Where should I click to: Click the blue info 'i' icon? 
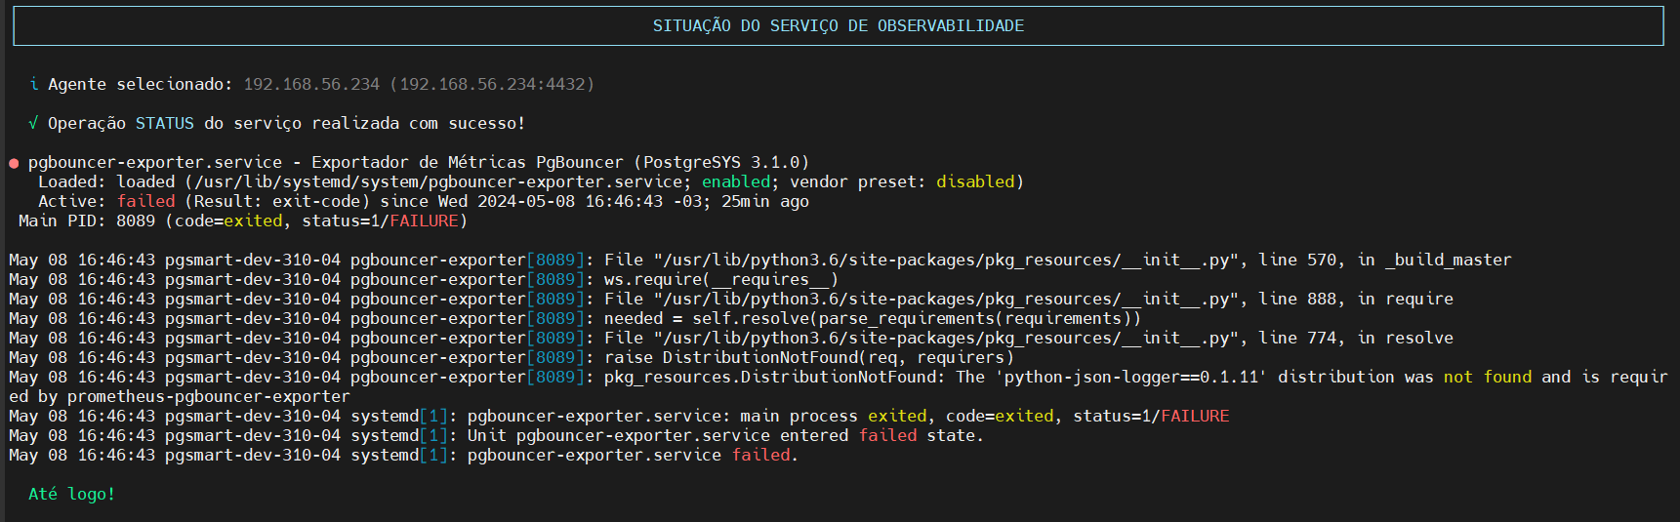[x=34, y=84]
